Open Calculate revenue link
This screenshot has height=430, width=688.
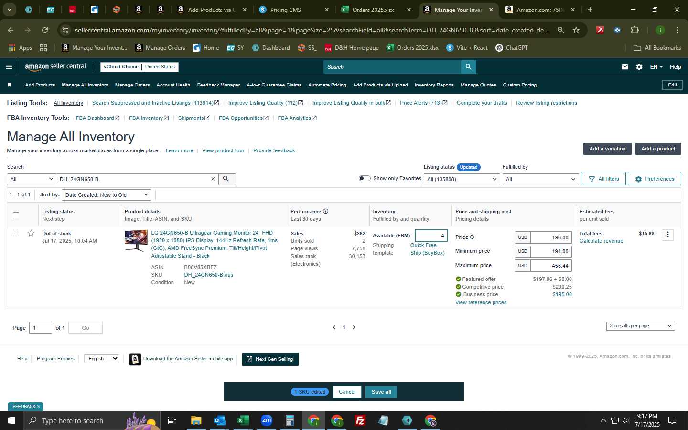click(601, 241)
